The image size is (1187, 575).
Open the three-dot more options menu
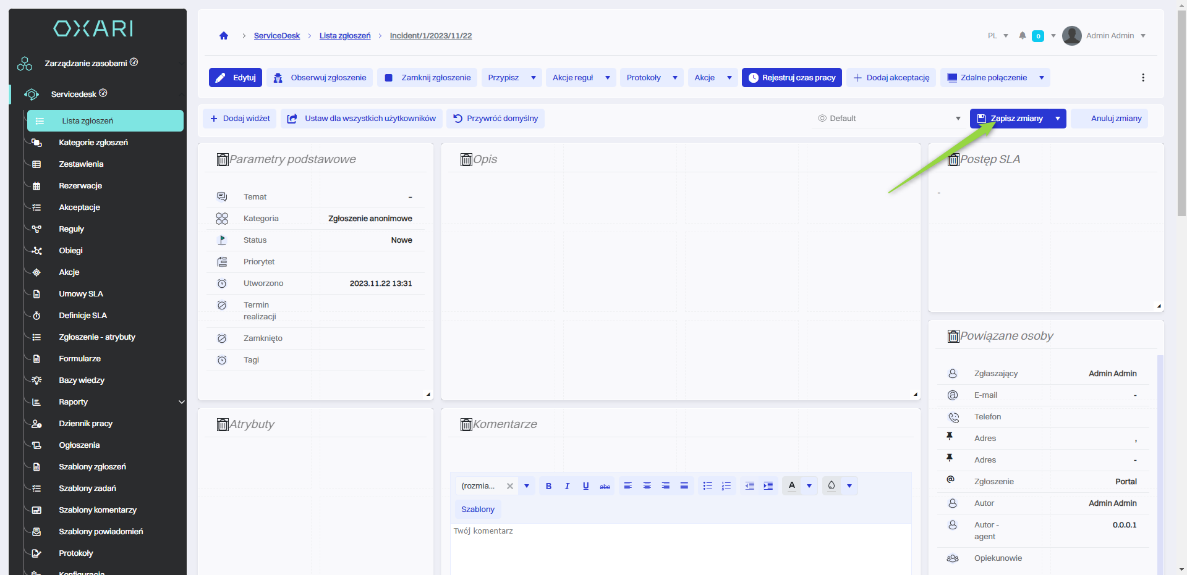1142,78
